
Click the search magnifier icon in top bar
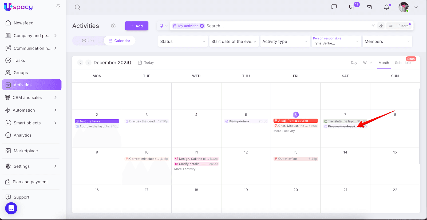click(x=77, y=7)
